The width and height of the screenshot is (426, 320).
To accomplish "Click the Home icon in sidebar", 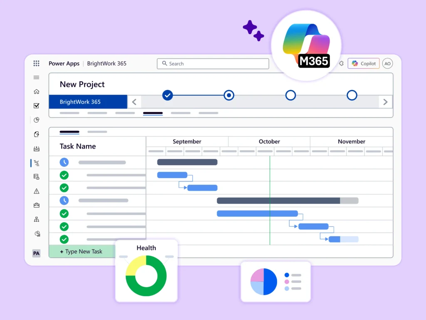I will click(37, 92).
